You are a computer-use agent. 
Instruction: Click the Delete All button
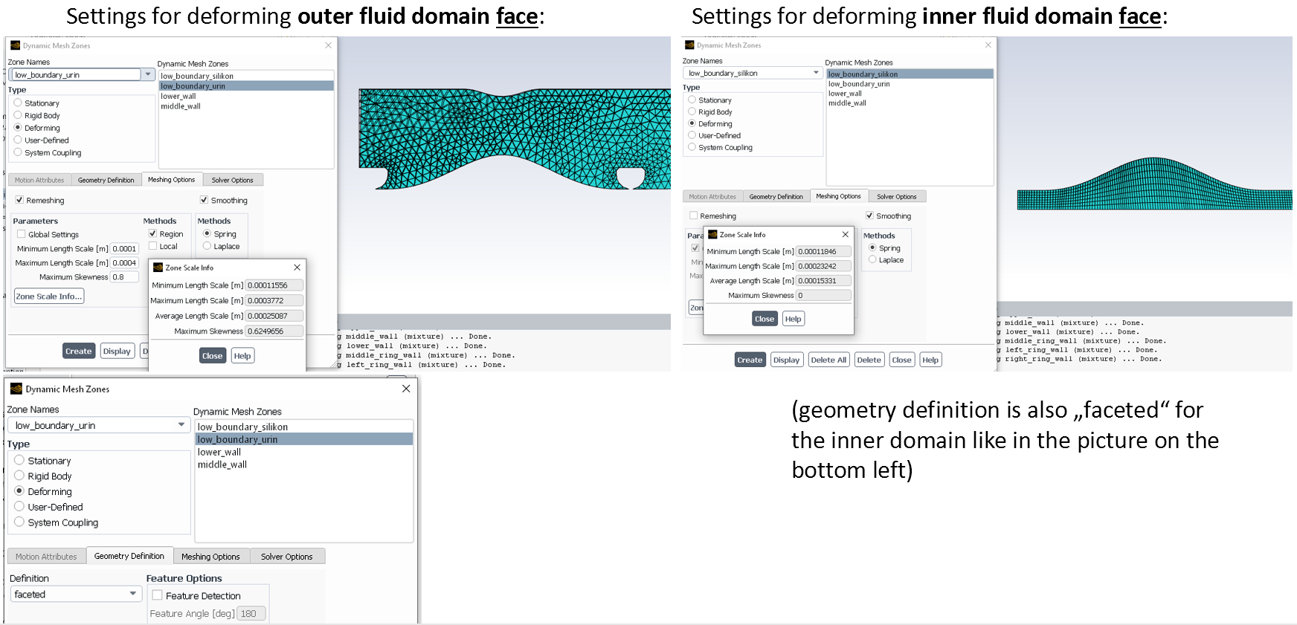click(828, 360)
